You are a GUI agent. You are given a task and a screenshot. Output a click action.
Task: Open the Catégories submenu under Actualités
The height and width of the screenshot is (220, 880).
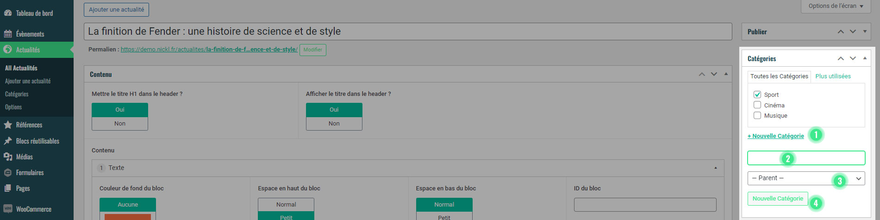[x=17, y=94]
